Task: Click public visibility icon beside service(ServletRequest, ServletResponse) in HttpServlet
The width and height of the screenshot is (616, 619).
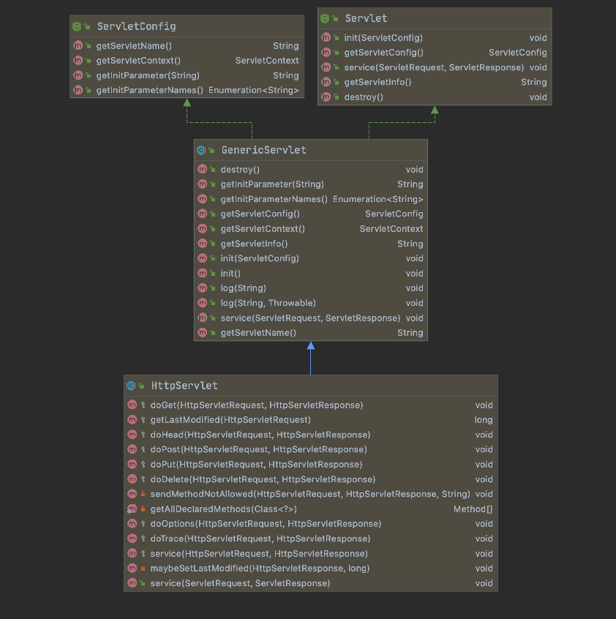Action: point(143,583)
